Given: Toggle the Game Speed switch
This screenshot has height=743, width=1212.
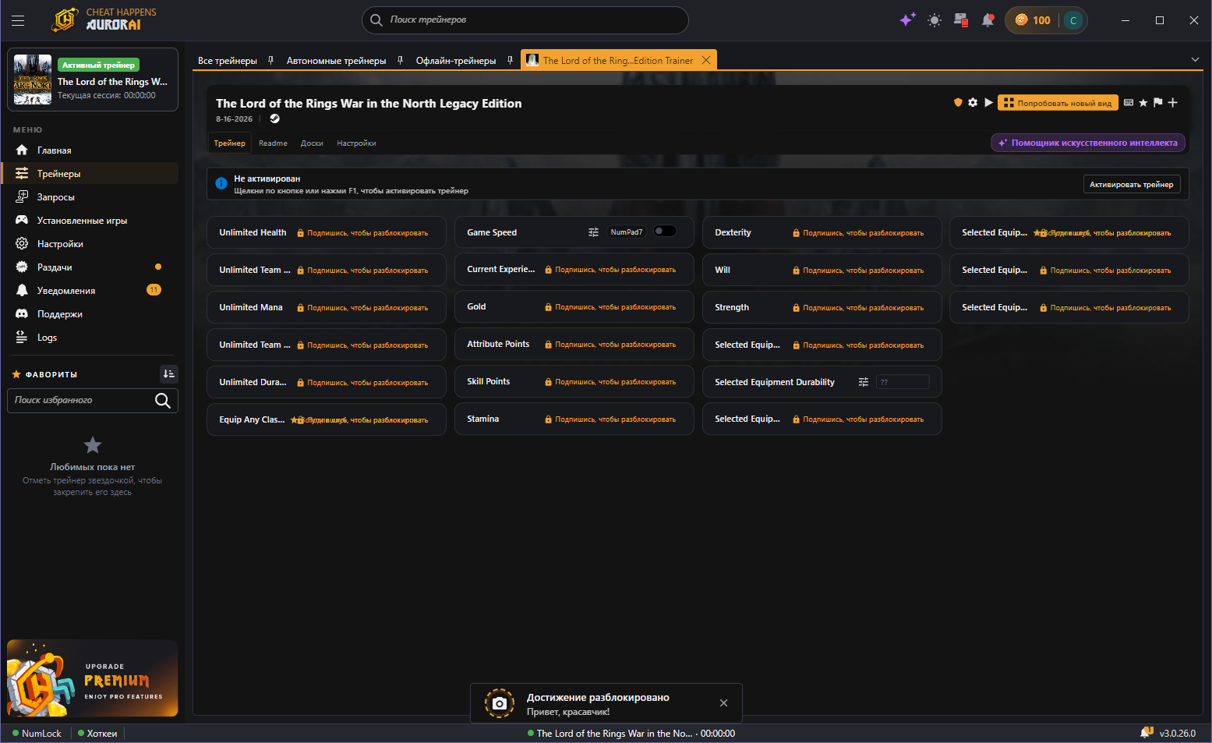Looking at the screenshot, I should 665,232.
